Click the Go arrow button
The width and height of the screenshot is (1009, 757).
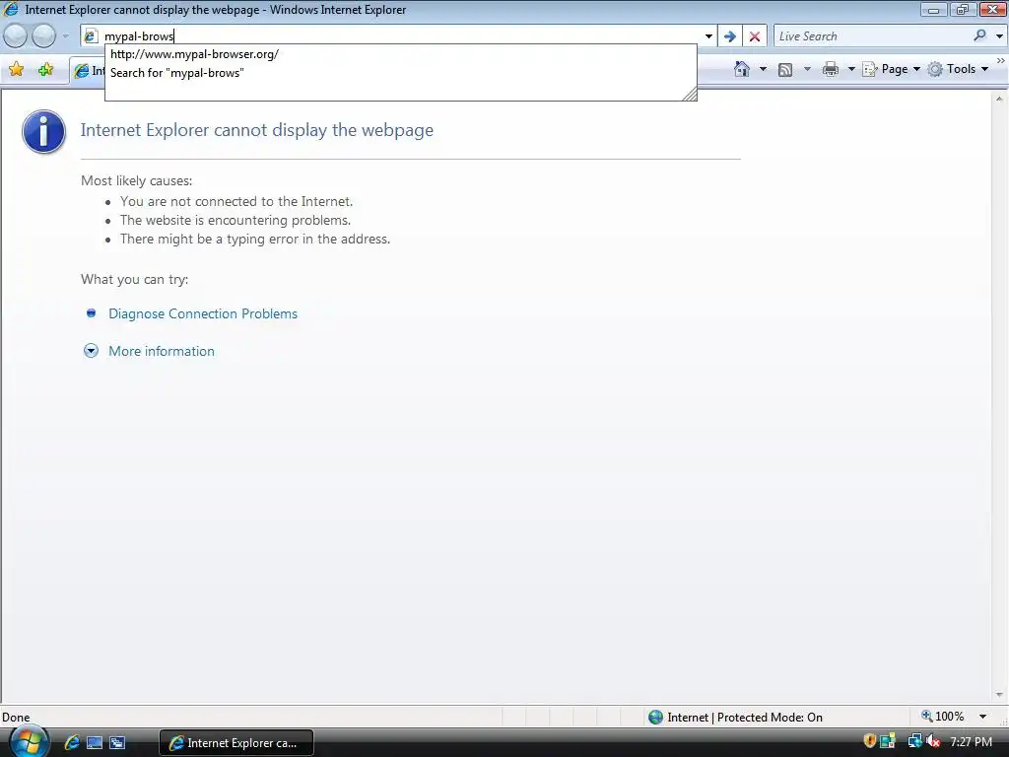(x=730, y=36)
